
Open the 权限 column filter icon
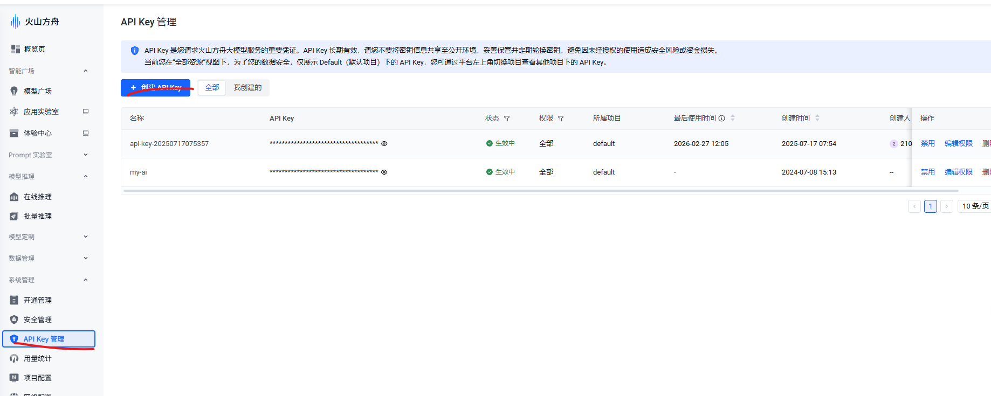click(x=561, y=119)
